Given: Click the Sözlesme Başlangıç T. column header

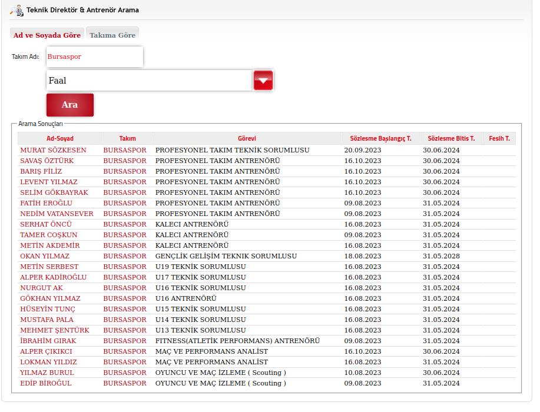Looking at the screenshot, I should pyautogui.click(x=380, y=138).
